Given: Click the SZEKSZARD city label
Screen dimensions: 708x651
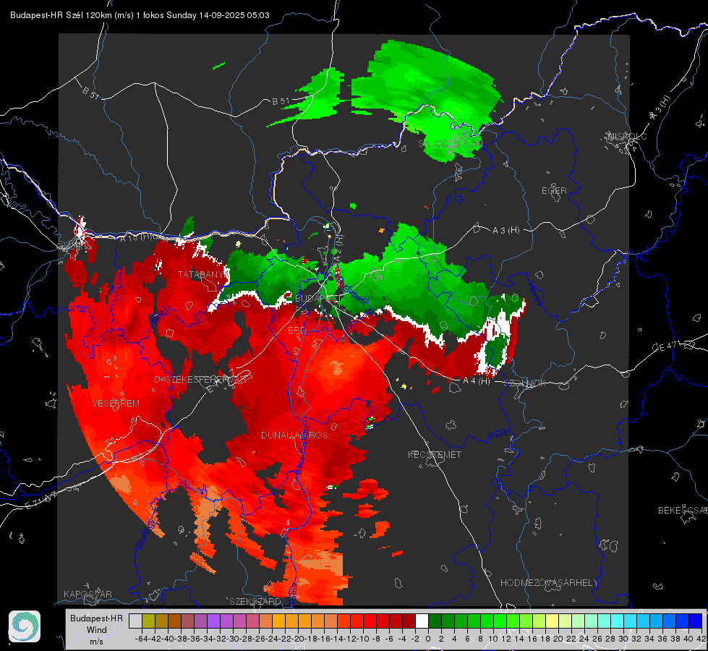Looking at the screenshot, I should (255, 601).
